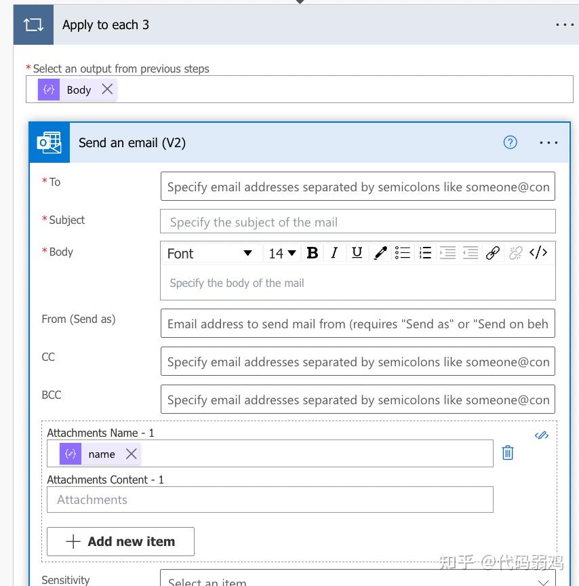579x586 pixels.
Task: Open the font size 14 dropdown
Action: tap(283, 254)
